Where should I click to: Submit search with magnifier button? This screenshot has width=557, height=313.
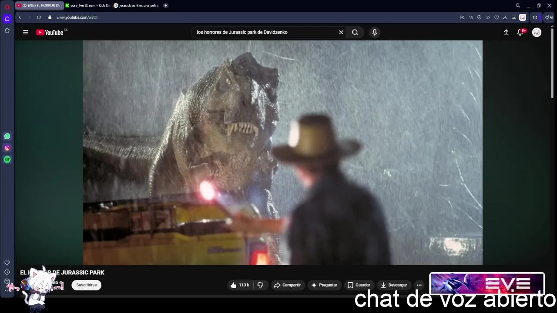click(x=355, y=32)
